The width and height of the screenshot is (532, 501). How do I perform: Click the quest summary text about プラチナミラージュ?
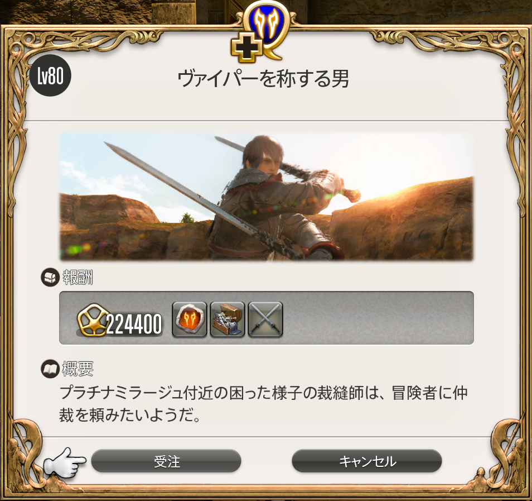tap(264, 404)
